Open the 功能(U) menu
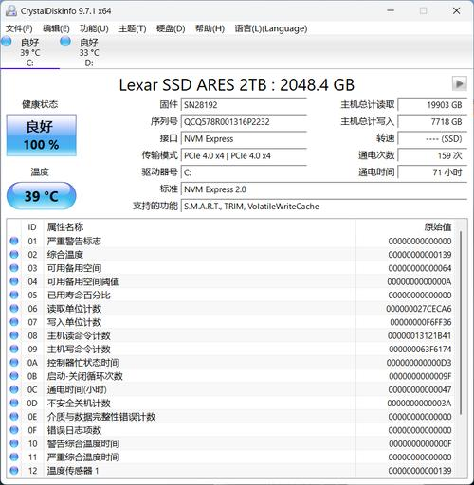The height and width of the screenshot is (485, 474). click(x=94, y=28)
